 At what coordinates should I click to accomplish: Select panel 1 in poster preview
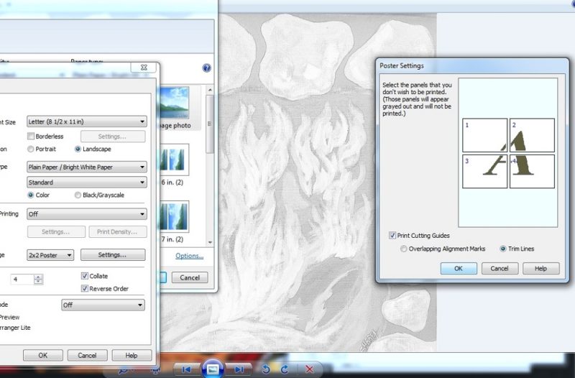click(x=484, y=135)
